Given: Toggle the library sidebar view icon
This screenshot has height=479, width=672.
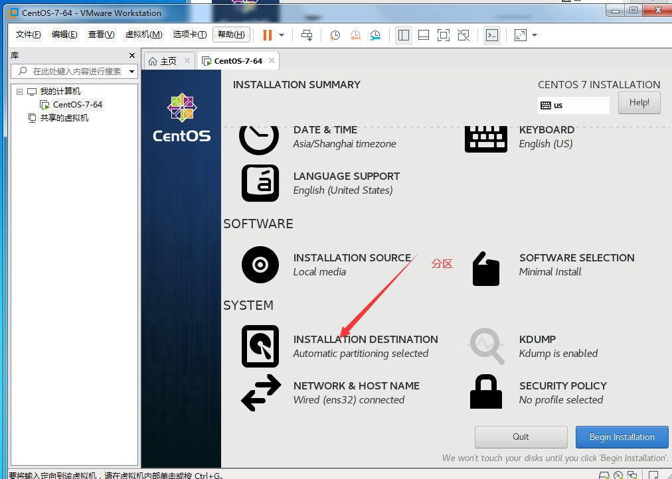Looking at the screenshot, I should click(403, 35).
